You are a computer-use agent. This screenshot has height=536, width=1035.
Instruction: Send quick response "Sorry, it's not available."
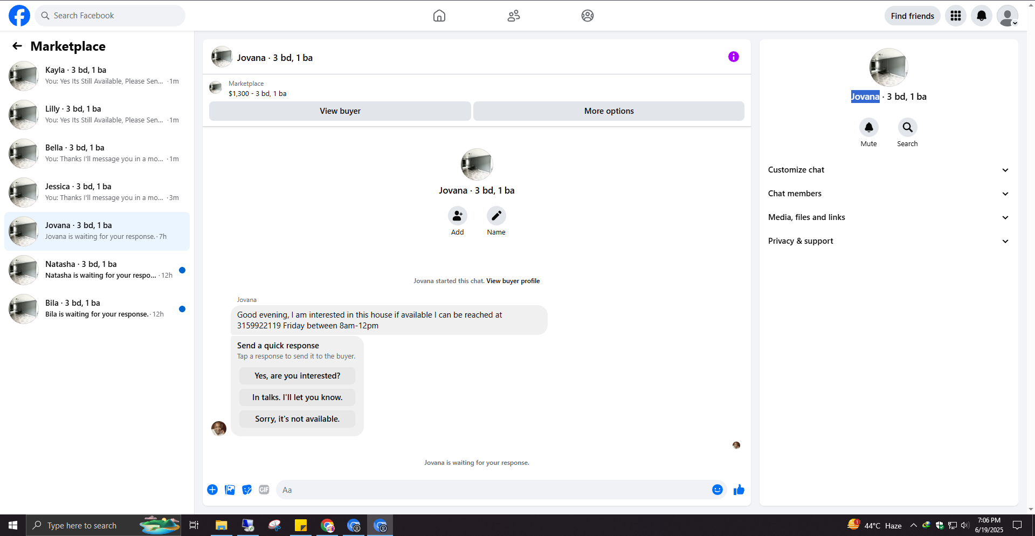point(298,419)
